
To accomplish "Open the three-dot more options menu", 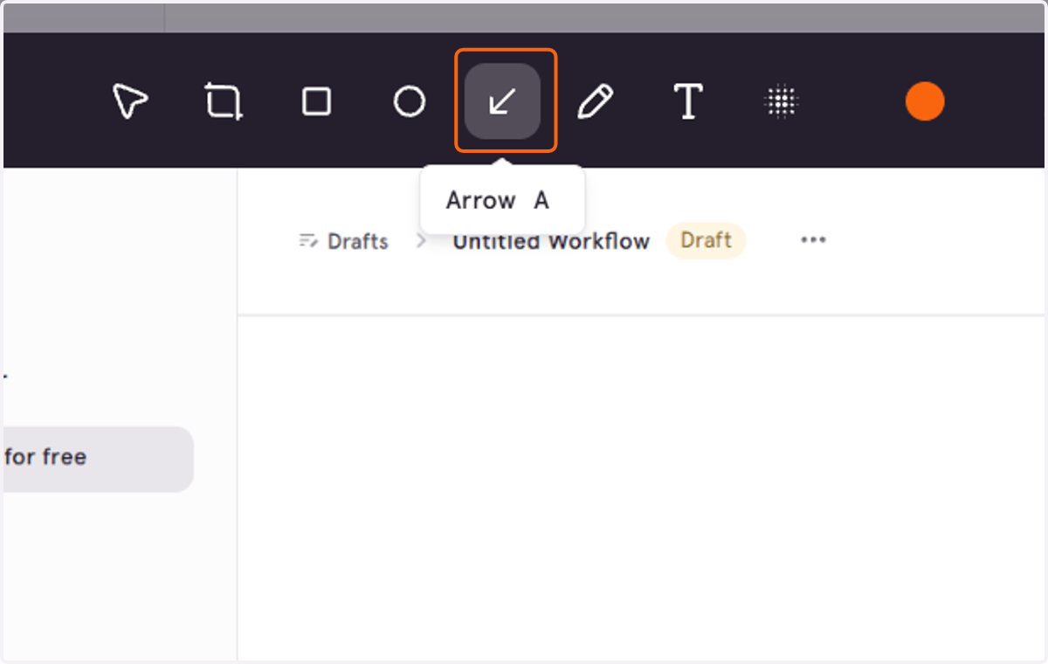I will pyautogui.click(x=813, y=240).
